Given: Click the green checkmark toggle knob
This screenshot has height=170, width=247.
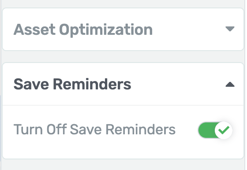Looking at the screenshot, I should [x=224, y=130].
